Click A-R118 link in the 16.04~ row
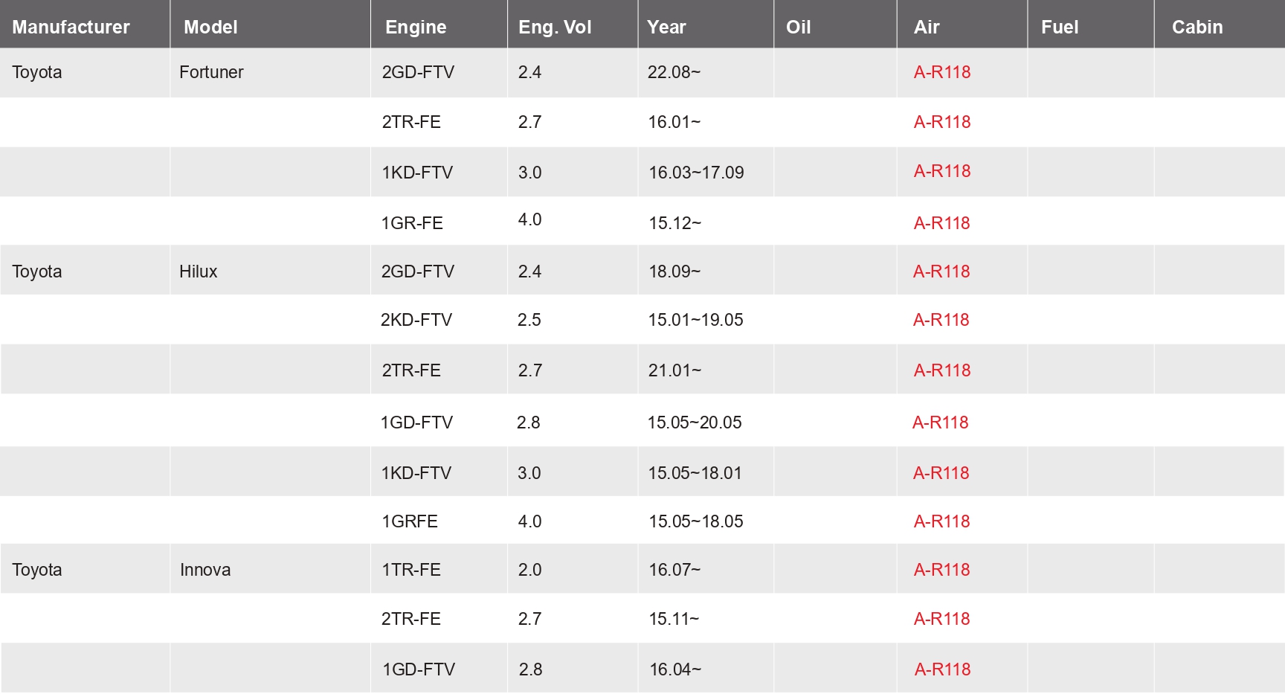 (942, 669)
